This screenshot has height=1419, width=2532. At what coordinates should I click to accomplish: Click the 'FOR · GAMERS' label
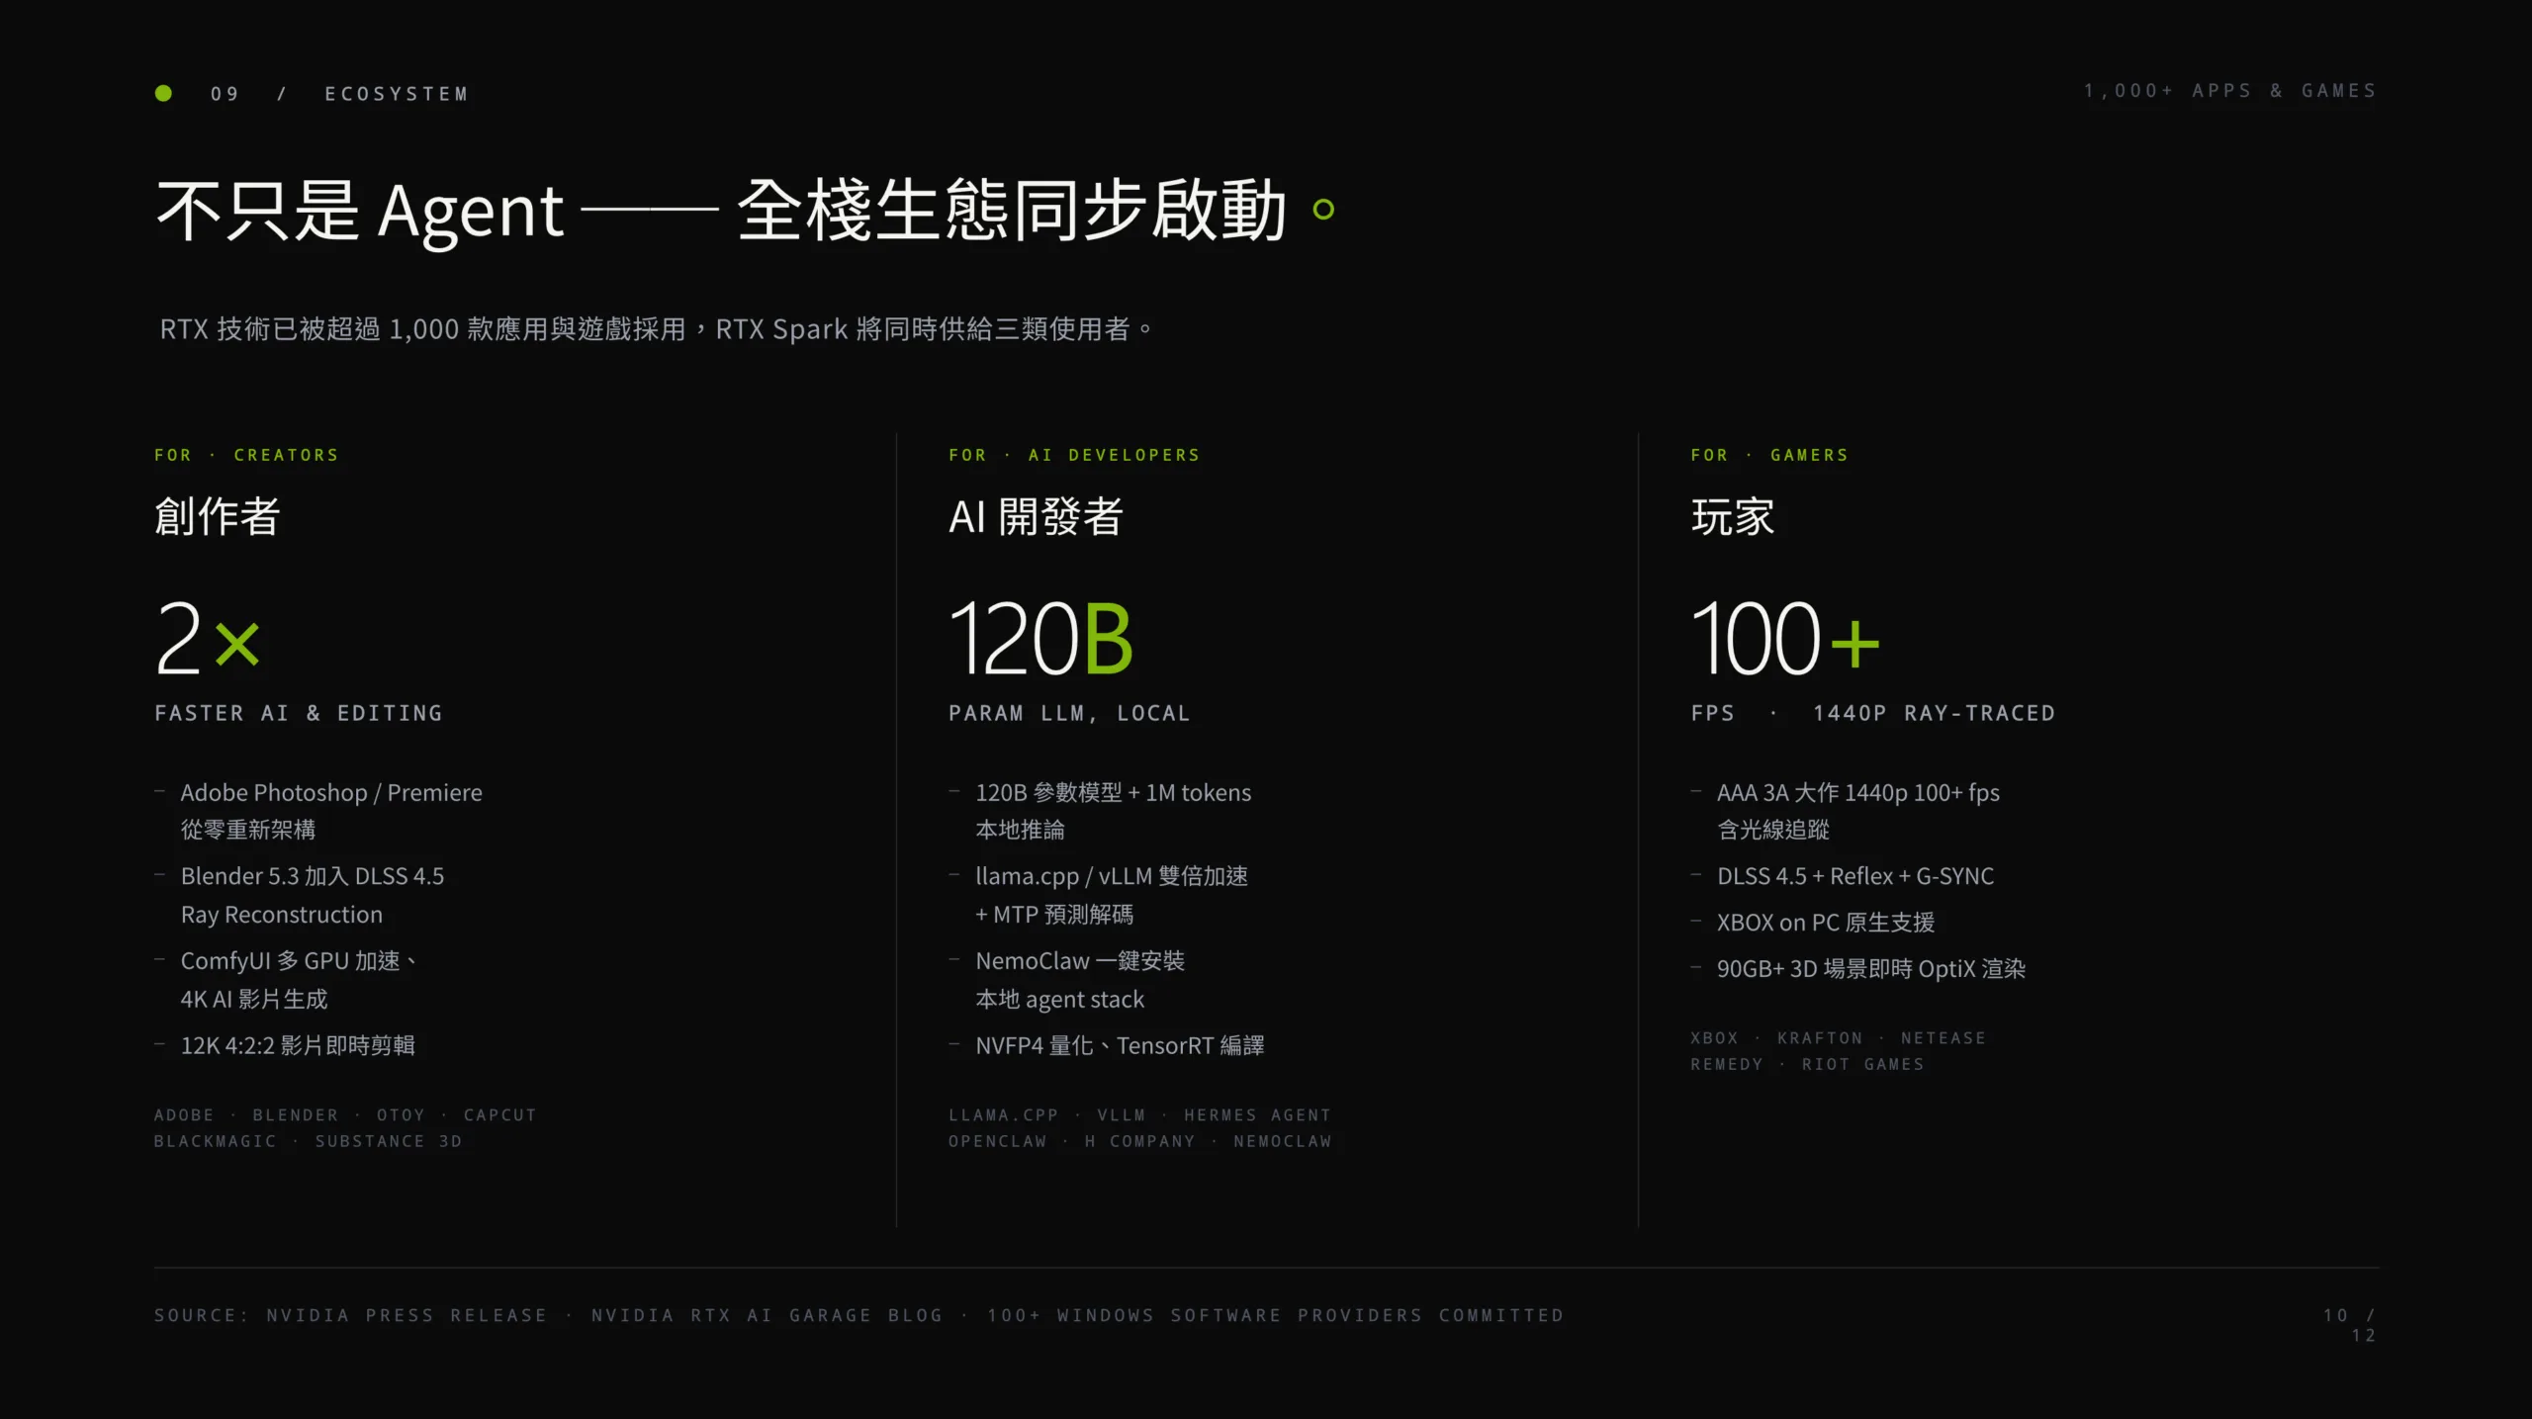[1769, 455]
